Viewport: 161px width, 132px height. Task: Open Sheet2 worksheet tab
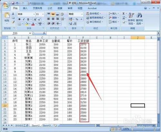click(x=36, y=126)
